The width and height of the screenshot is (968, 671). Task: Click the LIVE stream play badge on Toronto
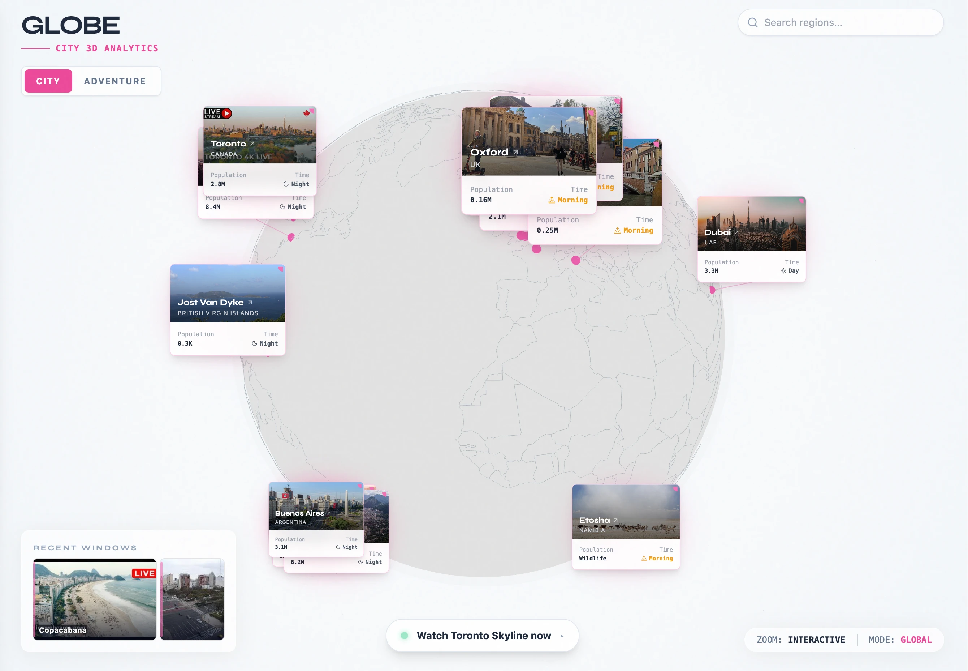pos(217,113)
